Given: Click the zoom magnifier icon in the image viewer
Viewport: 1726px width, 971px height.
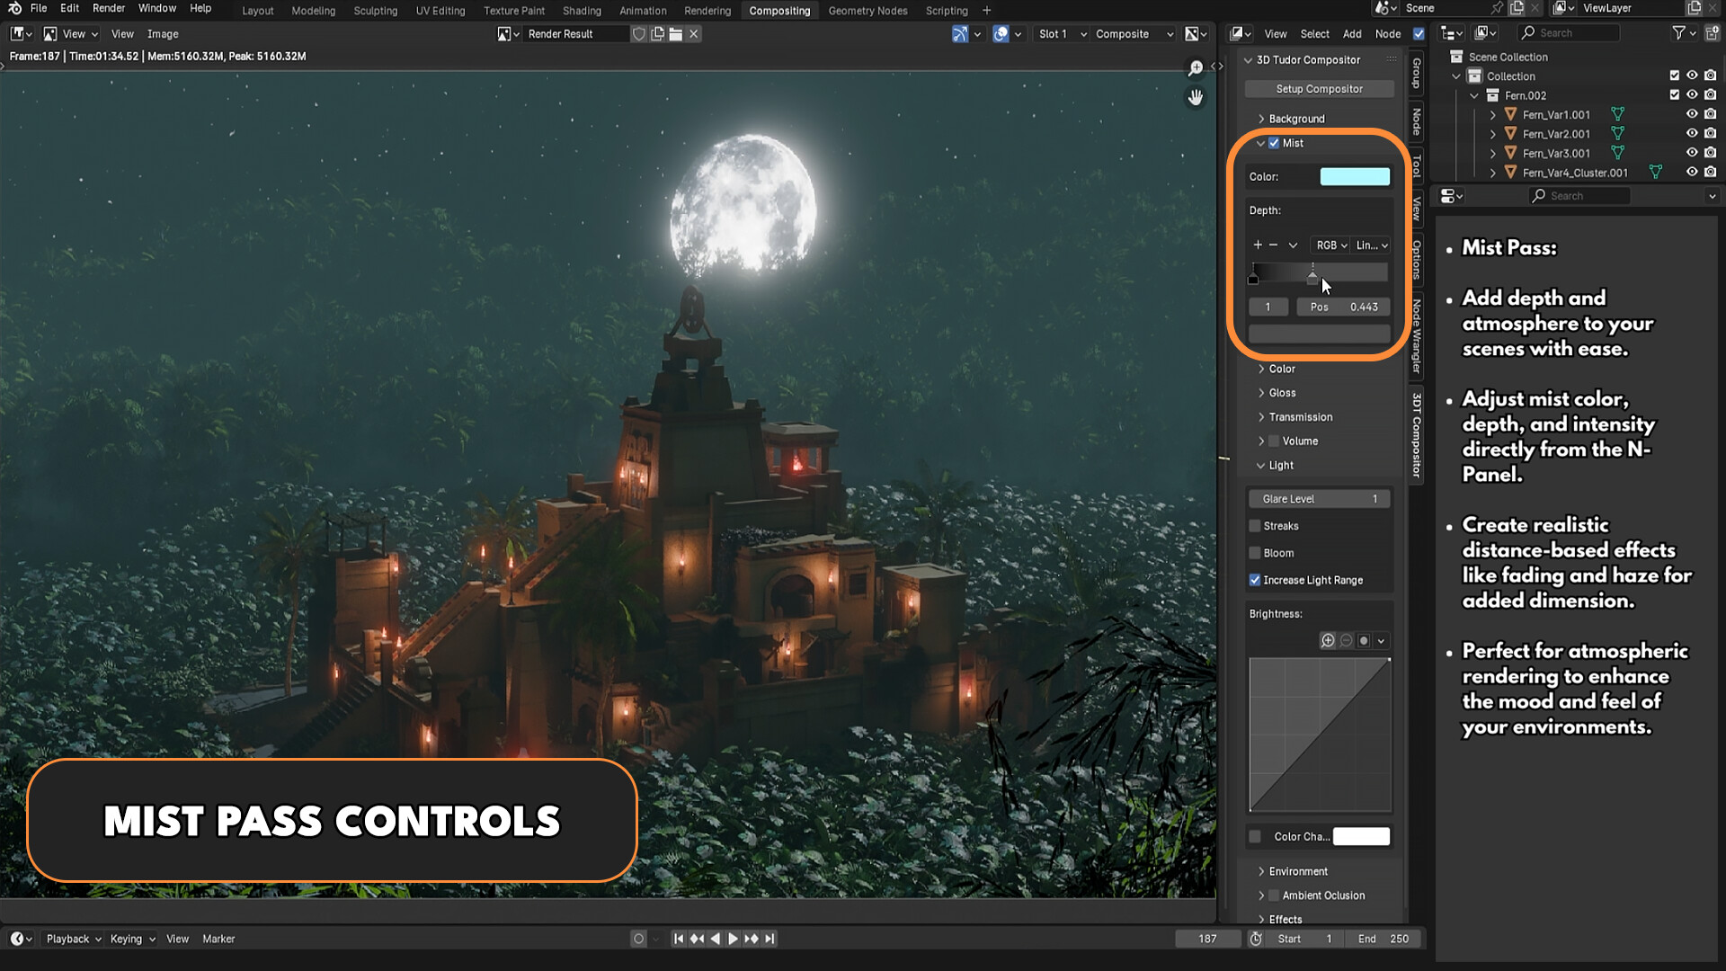Looking at the screenshot, I should pos(1196,68).
